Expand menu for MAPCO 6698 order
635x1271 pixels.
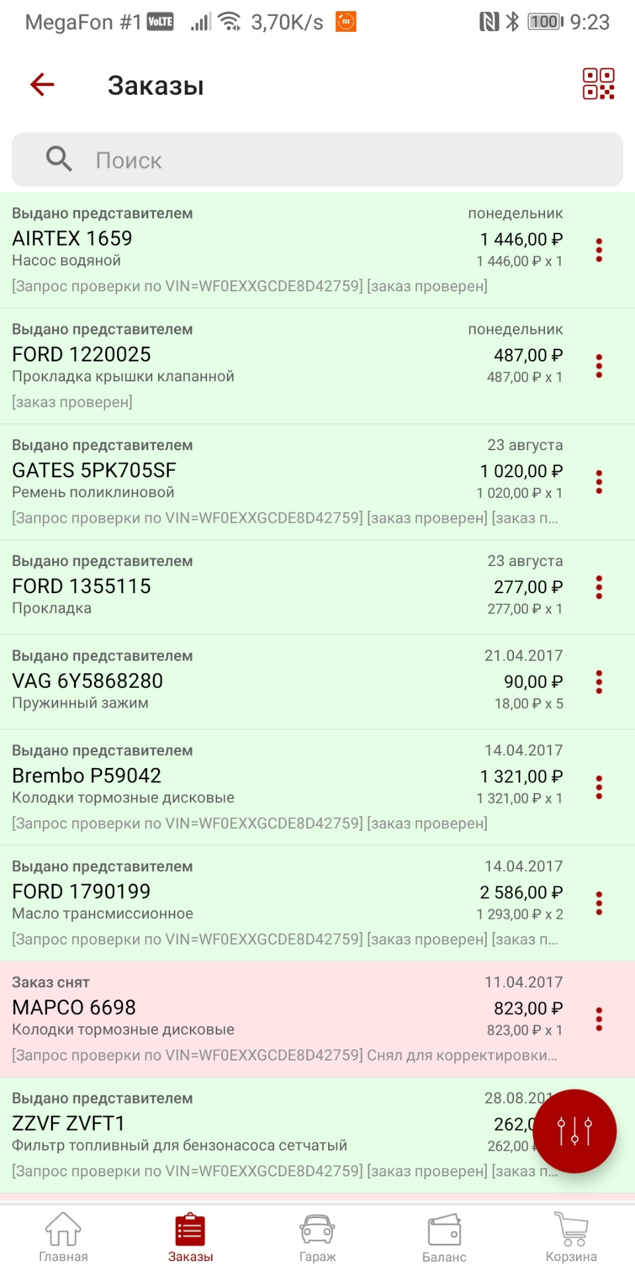[599, 1019]
